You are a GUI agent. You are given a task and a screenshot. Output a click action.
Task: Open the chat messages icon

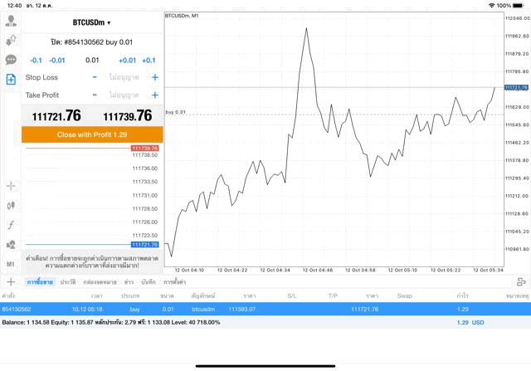pos(11,60)
